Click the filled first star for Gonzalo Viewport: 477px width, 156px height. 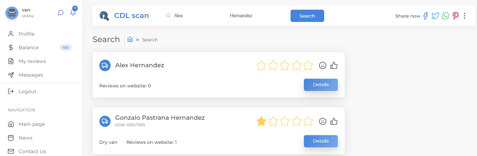pyautogui.click(x=261, y=121)
